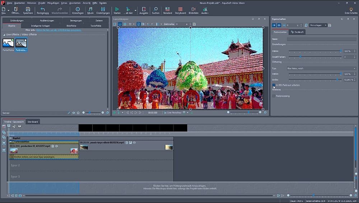Click the Hinzufügen plus icon
Screen dimensions: 359x203
click(x=78, y=9)
